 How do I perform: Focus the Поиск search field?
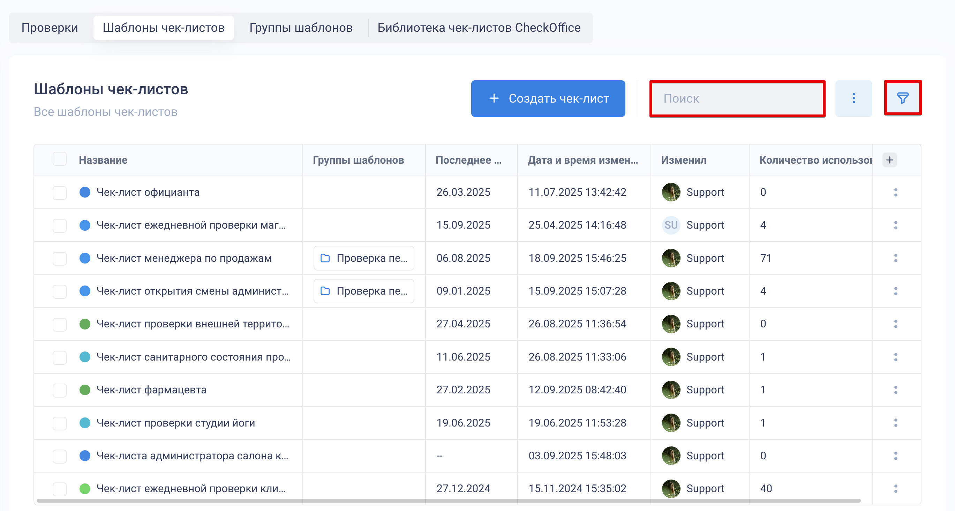pyautogui.click(x=737, y=98)
